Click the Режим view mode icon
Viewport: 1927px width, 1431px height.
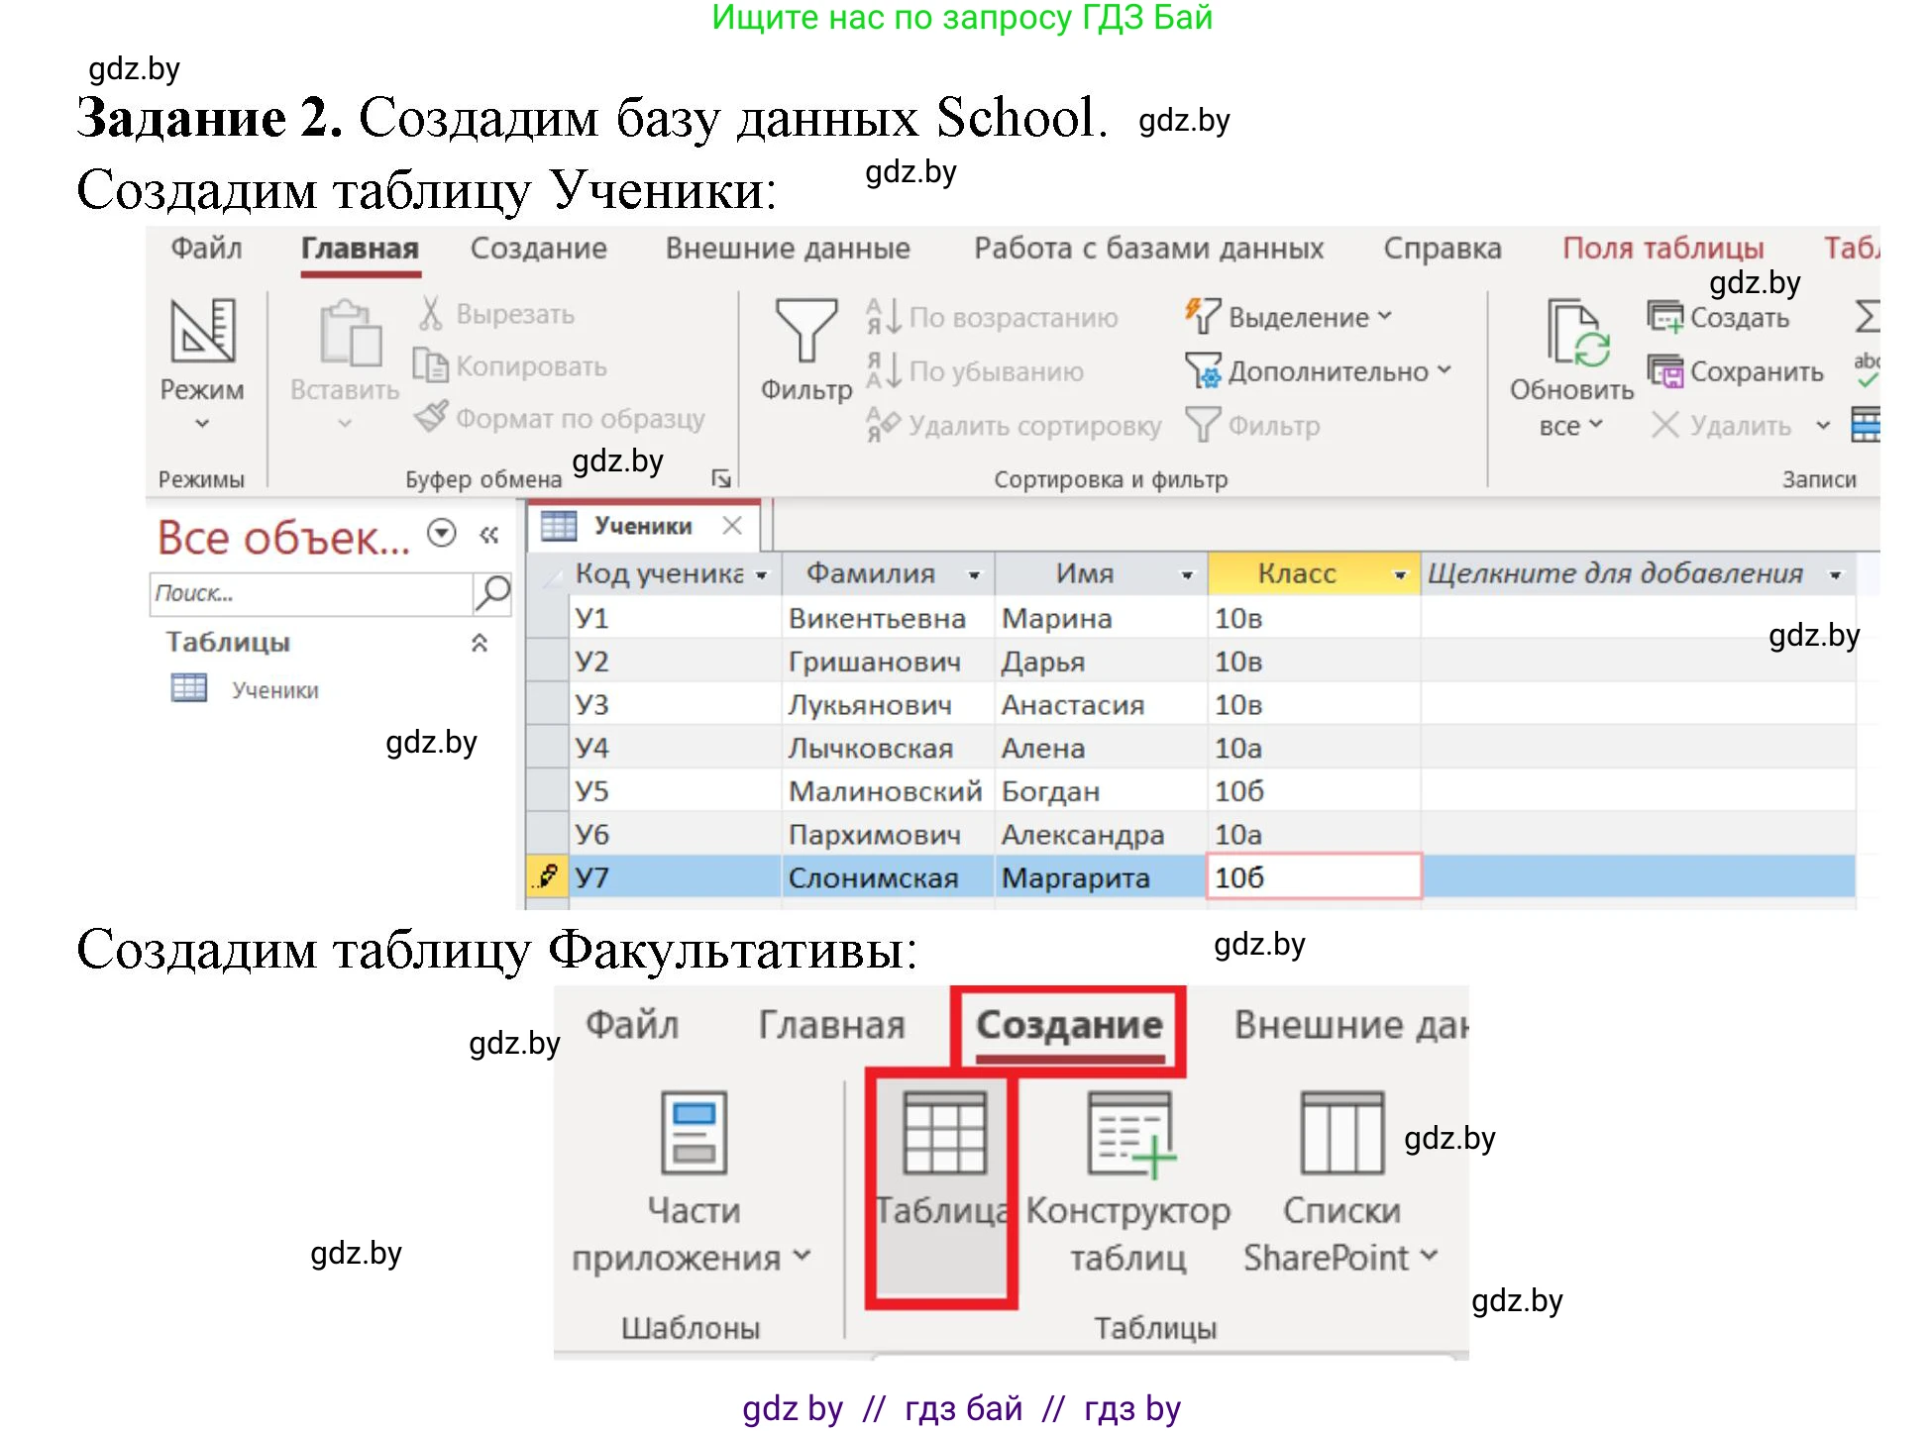[202, 332]
